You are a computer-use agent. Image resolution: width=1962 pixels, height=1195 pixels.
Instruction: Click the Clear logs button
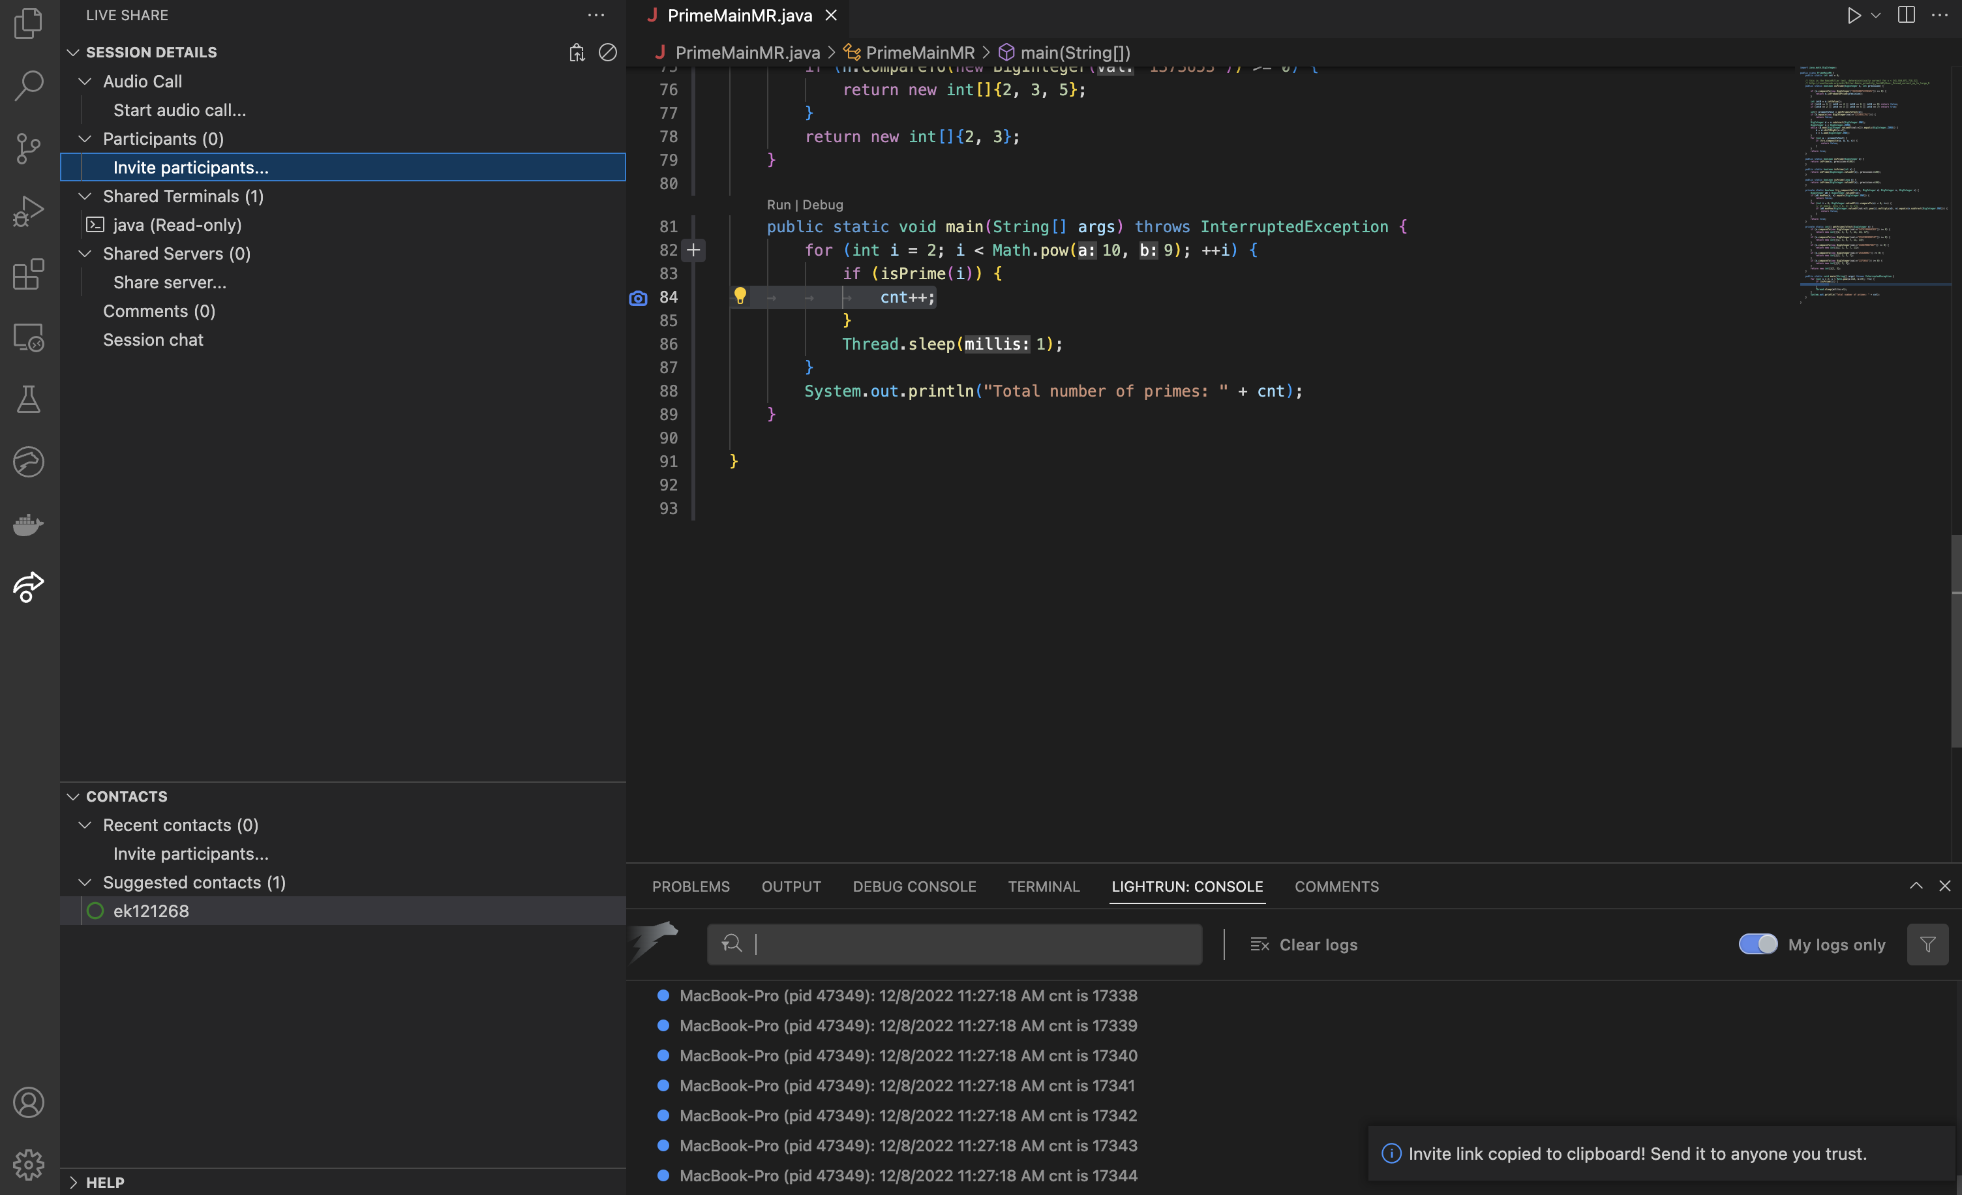1303,945
